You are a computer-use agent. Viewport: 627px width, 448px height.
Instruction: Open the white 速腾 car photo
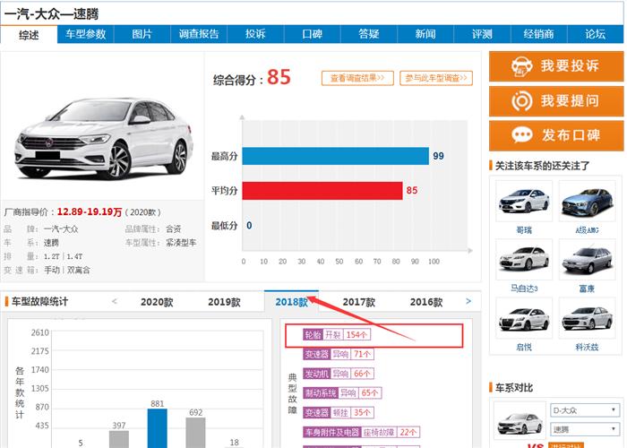104,138
